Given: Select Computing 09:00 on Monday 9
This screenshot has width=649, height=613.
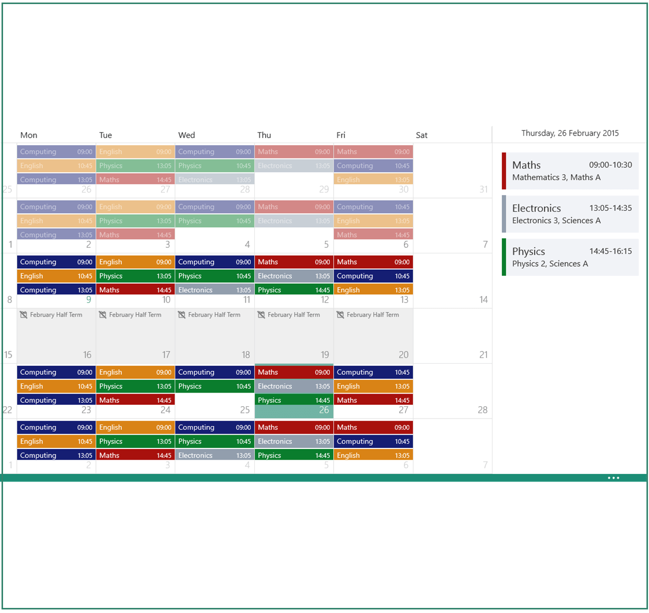Looking at the screenshot, I should pos(56,262).
